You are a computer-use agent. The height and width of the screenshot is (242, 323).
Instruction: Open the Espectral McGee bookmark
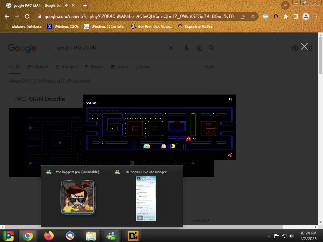click(x=195, y=26)
